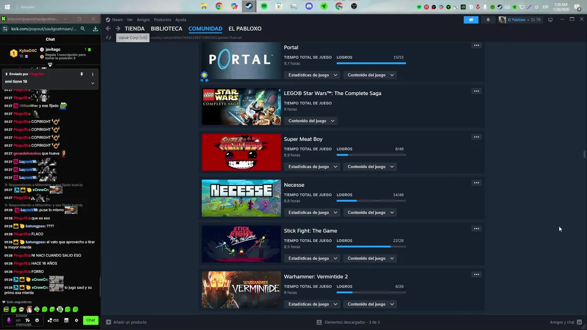
Task: Click the 7TV emotes icon in chat
Action: pyautogui.click(x=27, y=320)
